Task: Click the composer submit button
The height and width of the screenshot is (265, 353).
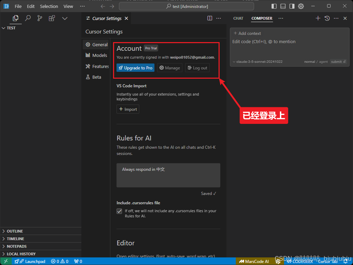Action: (339, 62)
